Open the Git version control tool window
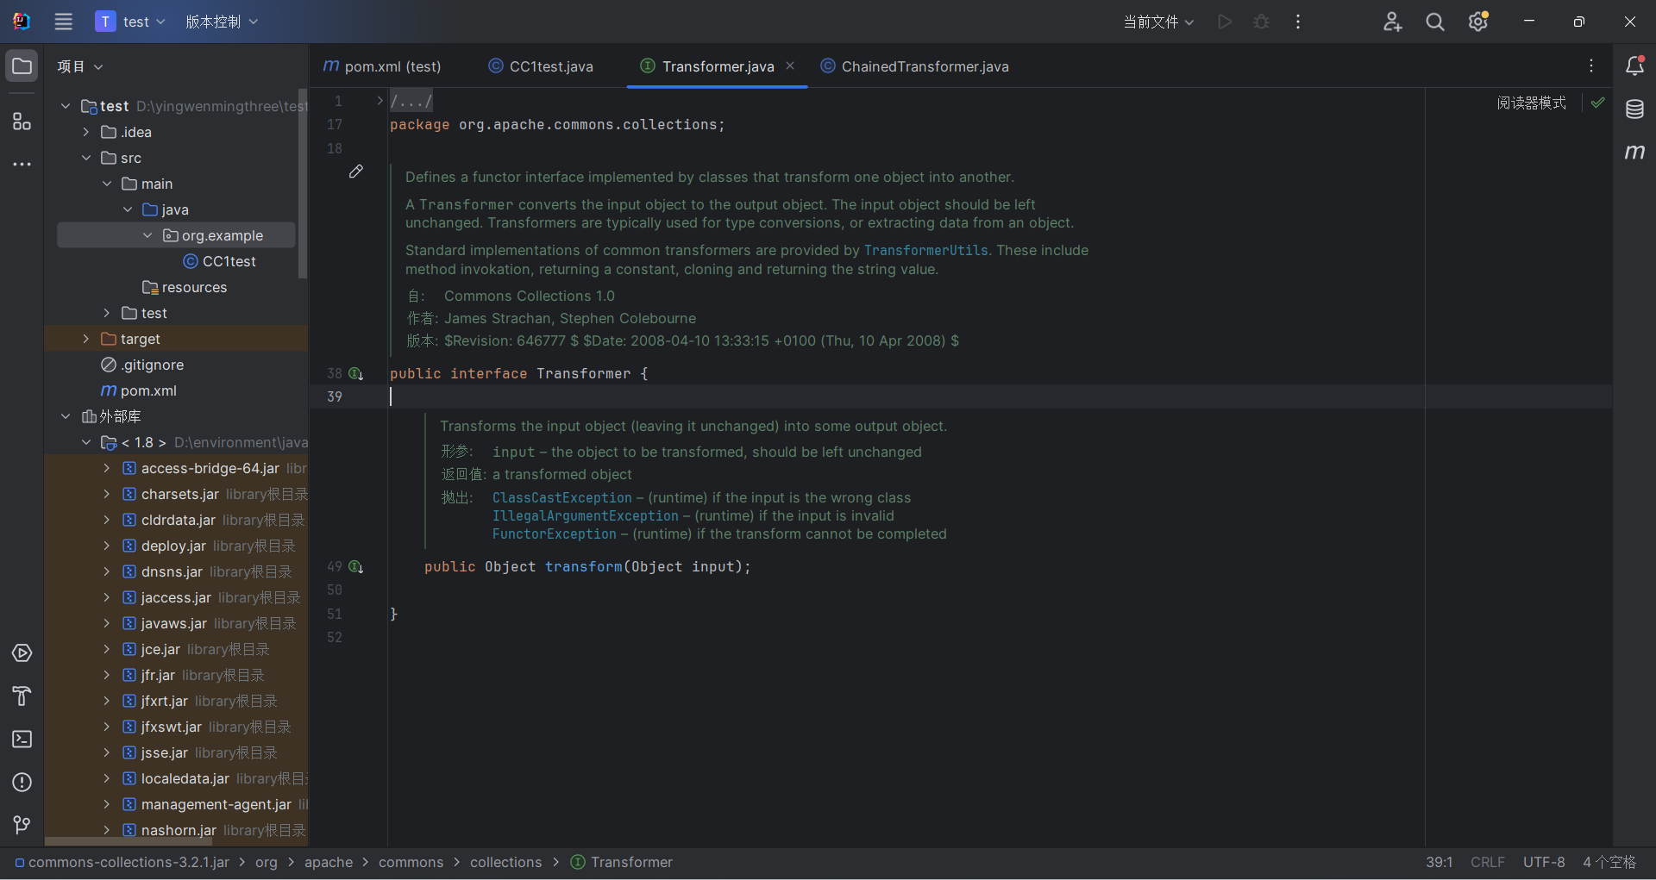This screenshot has width=1656, height=880. coord(22,826)
